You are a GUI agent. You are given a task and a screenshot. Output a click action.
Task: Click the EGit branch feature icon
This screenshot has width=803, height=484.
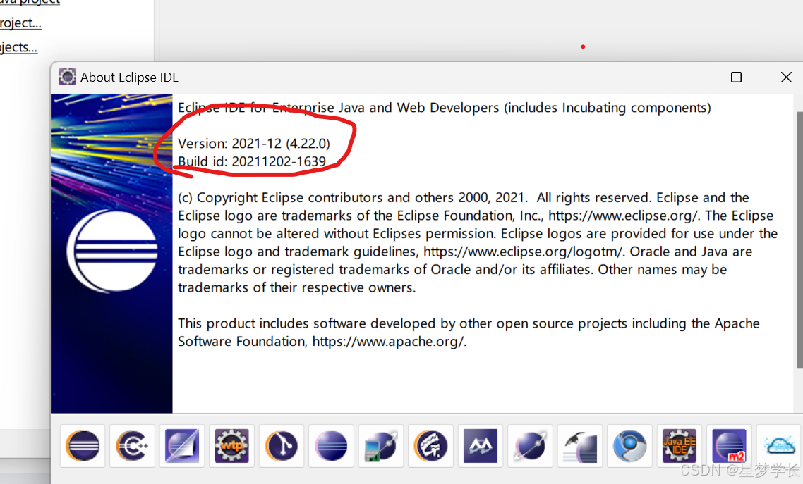coord(281,446)
